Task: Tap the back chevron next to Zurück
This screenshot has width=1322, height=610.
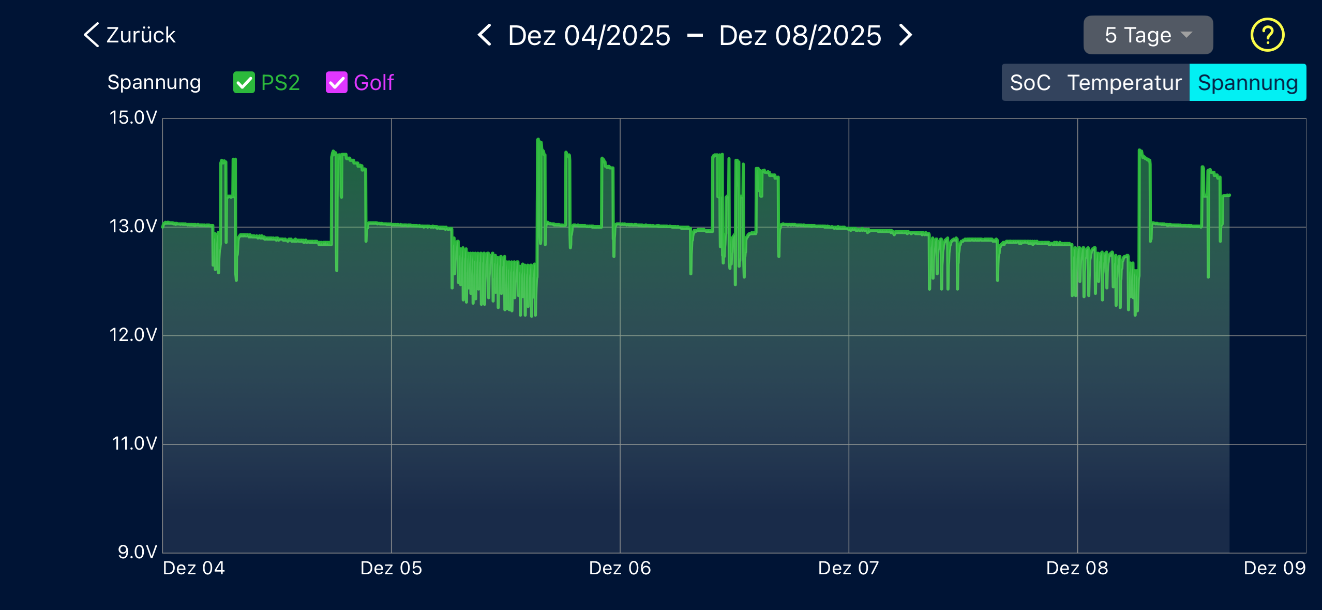Action: pyautogui.click(x=91, y=35)
